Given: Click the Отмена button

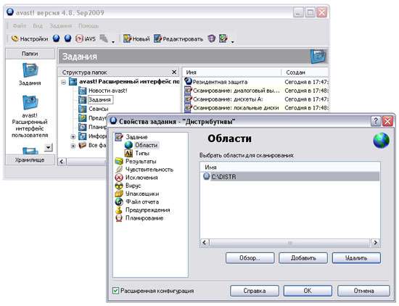Looking at the screenshot, I should pos(363,291).
